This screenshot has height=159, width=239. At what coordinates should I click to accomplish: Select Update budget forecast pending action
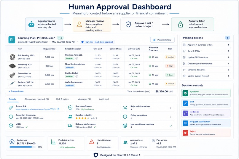tap(206, 76)
